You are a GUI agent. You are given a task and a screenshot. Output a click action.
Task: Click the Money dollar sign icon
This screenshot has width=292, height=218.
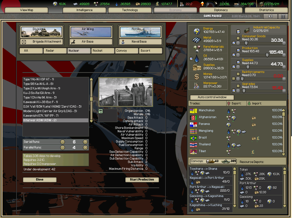coord(197,76)
